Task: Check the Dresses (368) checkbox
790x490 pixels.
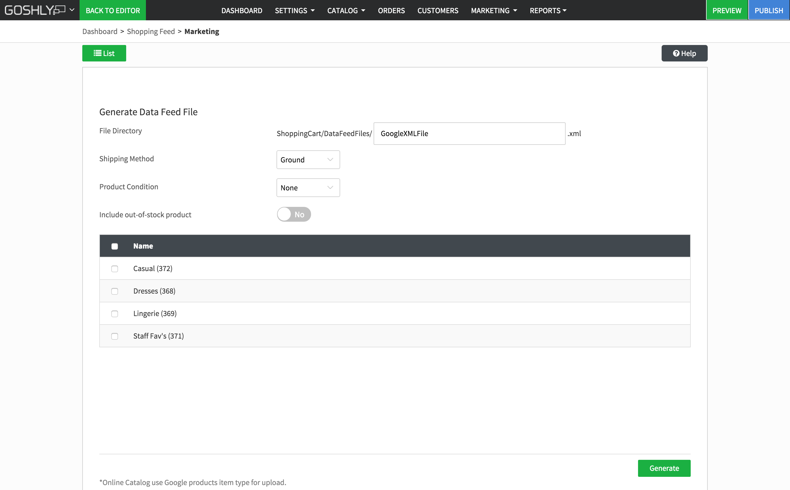Action: (114, 291)
